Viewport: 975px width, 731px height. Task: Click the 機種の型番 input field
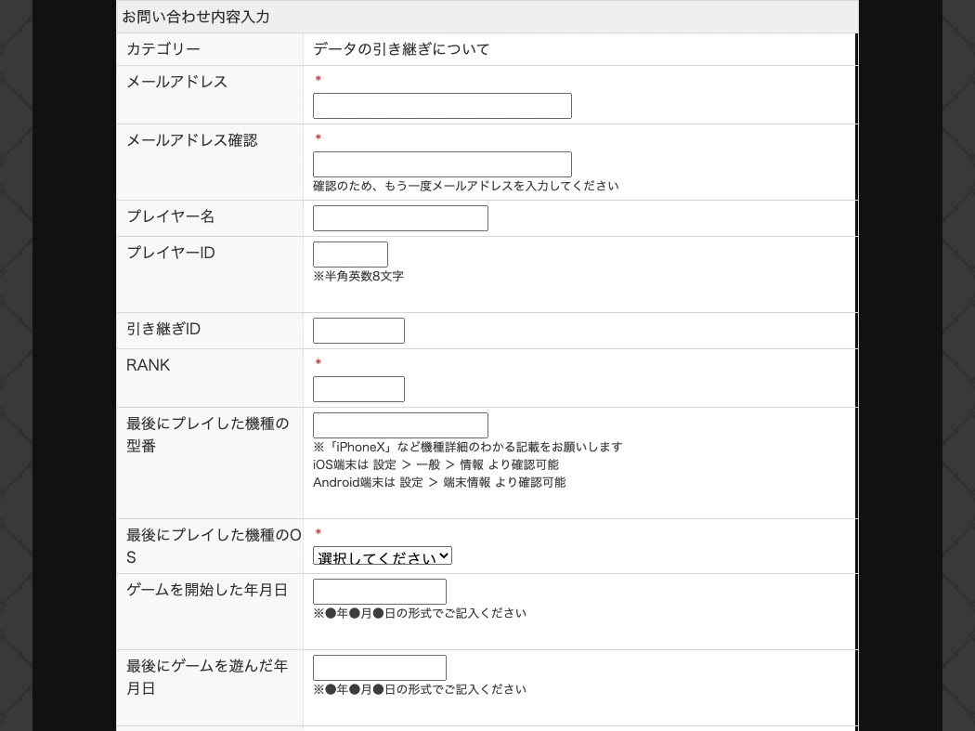click(400, 425)
